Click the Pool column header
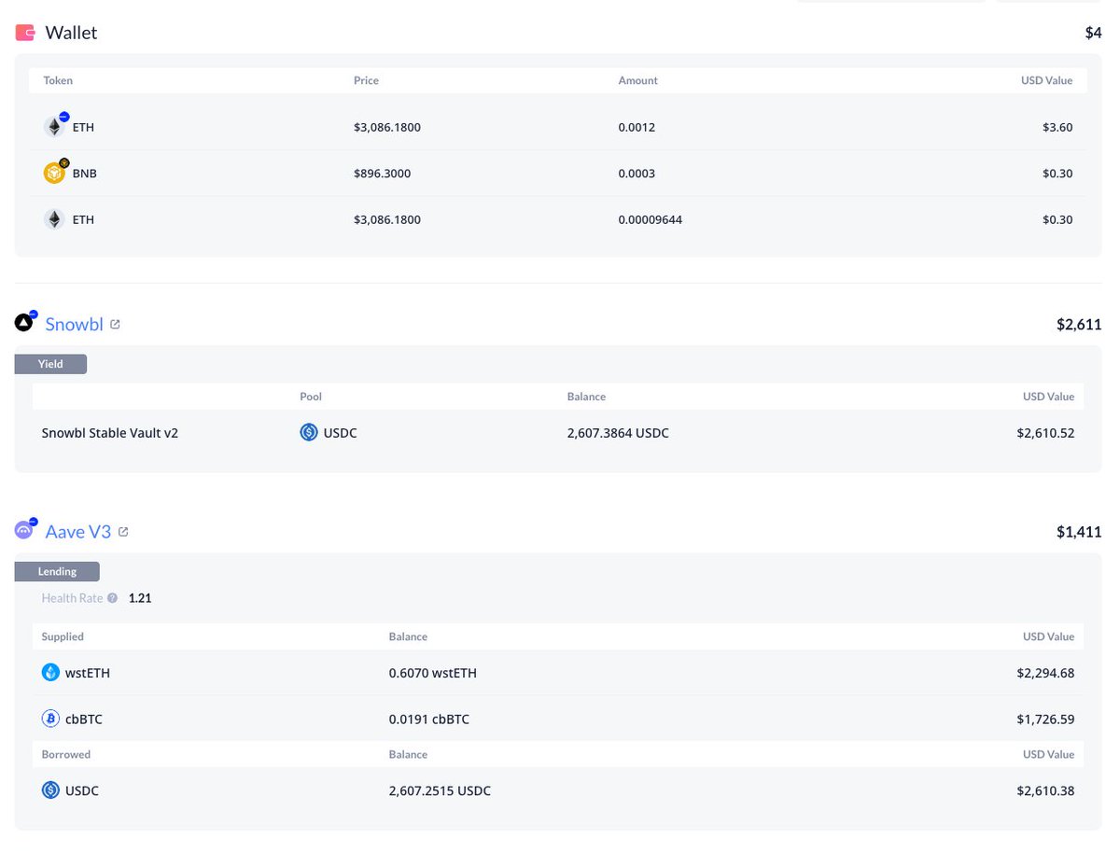 pyautogui.click(x=311, y=397)
